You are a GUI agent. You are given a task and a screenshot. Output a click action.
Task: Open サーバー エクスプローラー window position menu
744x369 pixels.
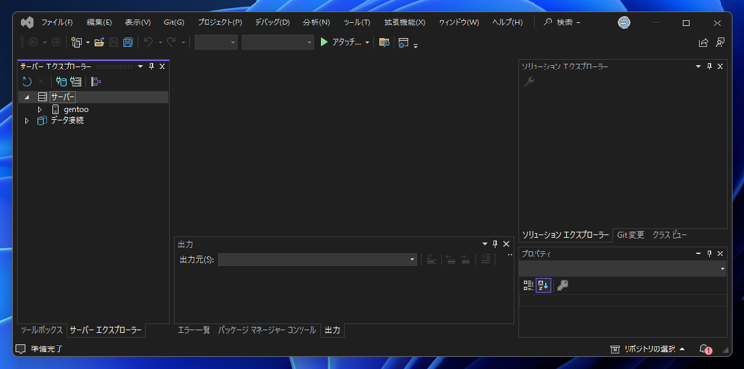pyautogui.click(x=140, y=67)
